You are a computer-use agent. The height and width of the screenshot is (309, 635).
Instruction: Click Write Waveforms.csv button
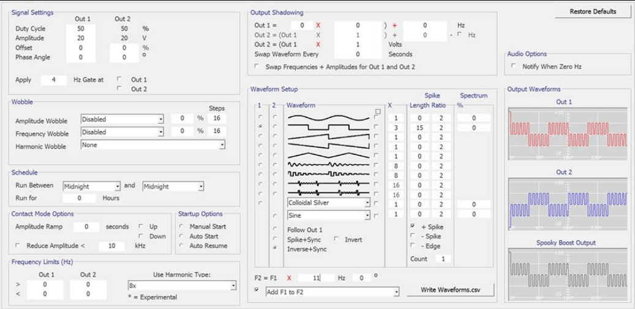tap(450, 289)
